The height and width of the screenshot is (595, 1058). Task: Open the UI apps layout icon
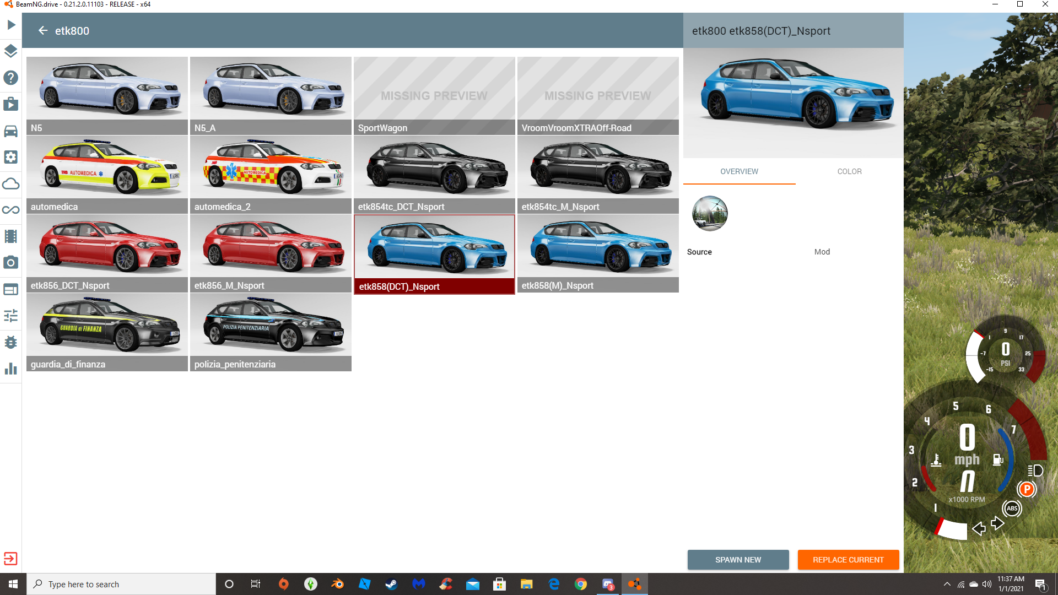[x=11, y=289]
